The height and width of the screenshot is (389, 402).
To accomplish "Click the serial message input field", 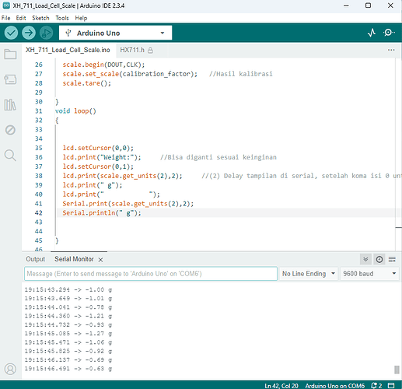I will (151, 274).
